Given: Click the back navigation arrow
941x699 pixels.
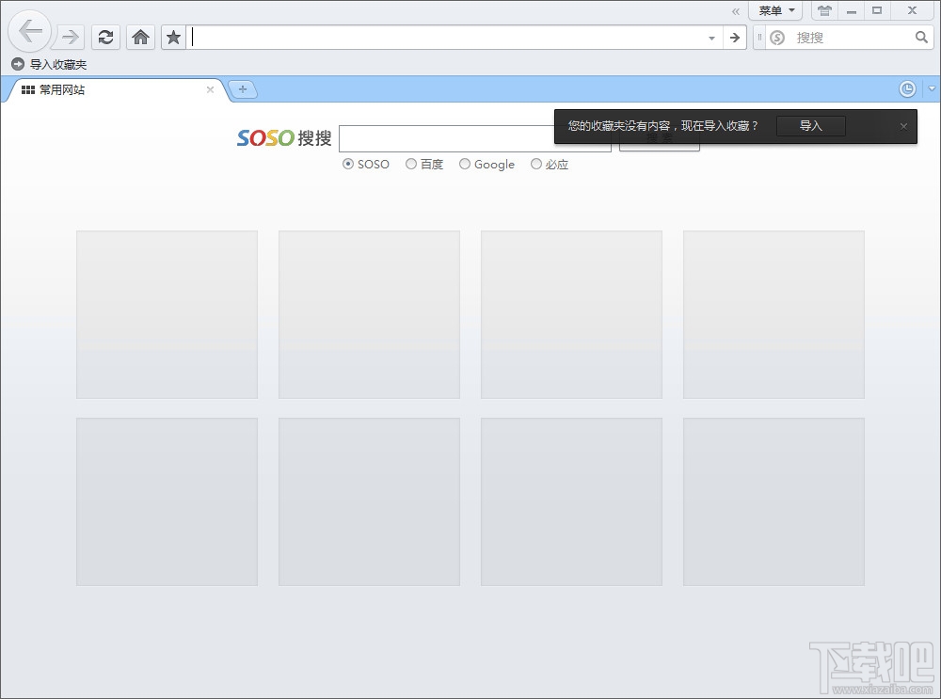Looking at the screenshot, I should [30, 32].
